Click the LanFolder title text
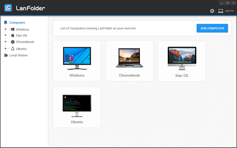Image resolution: width=237 pixels, height=148 pixels. [30, 8]
